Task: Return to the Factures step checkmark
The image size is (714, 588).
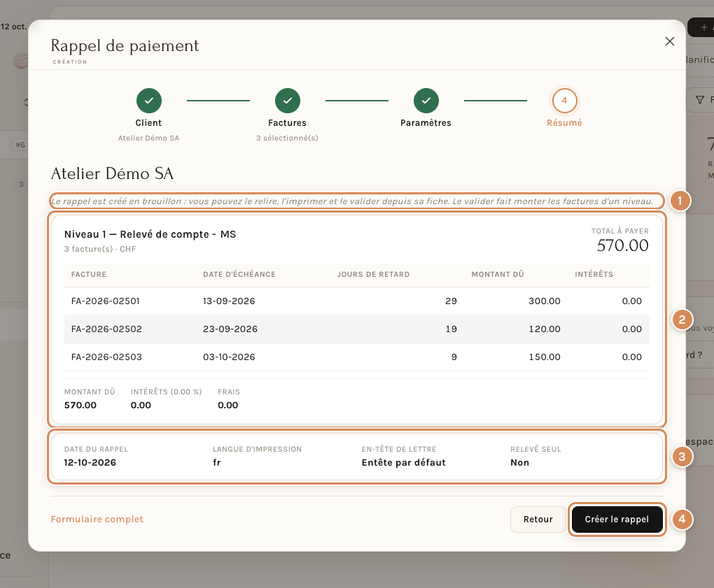Action: click(x=287, y=101)
